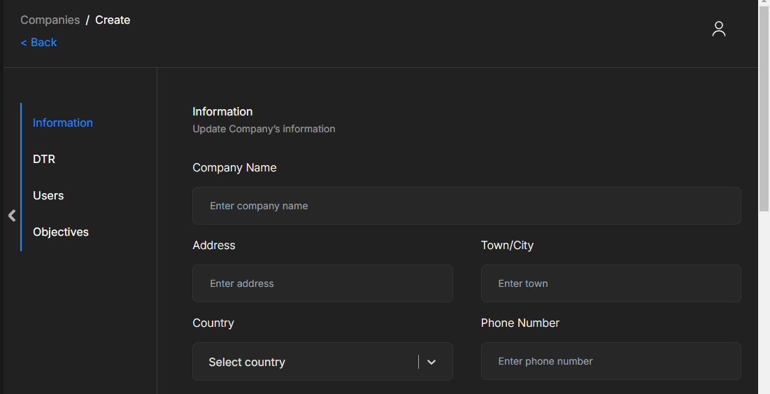This screenshot has height=394, width=770.
Task: Click the Create breadcrumb text
Action: pyautogui.click(x=113, y=20)
